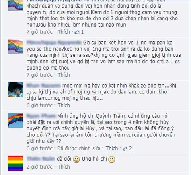
Task: Like the comment ending 'toi nao mun'
Action: click(x=64, y=32)
